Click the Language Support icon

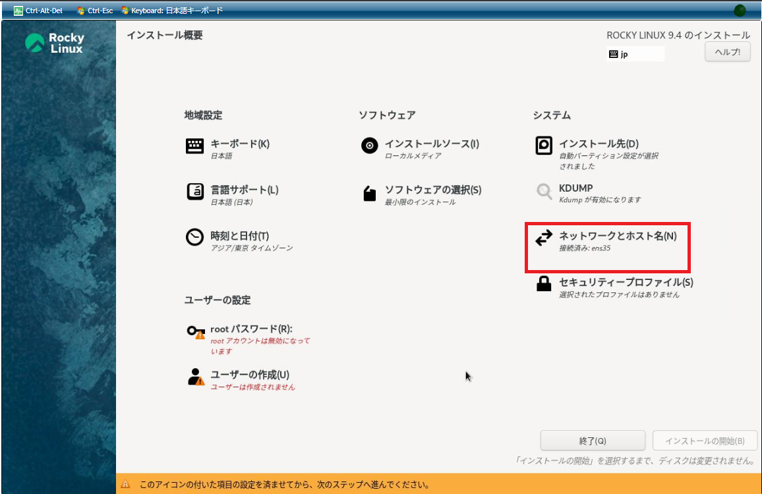(194, 192)
